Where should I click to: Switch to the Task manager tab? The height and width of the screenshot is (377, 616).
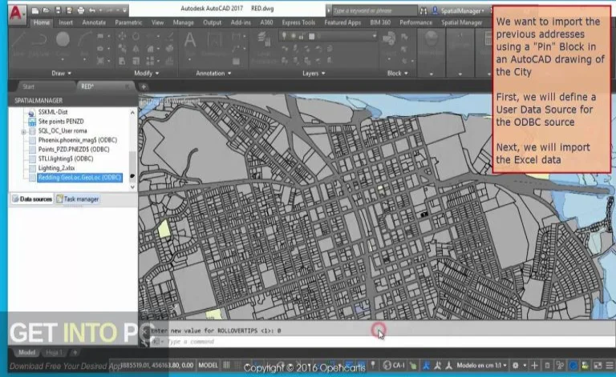point(77,199)
